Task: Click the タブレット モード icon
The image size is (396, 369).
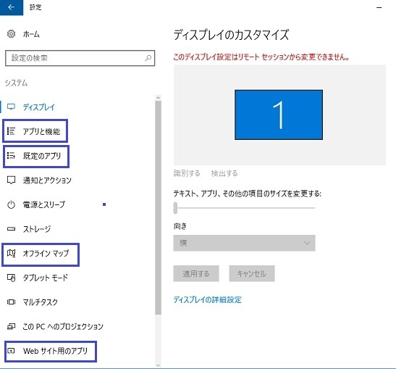Action: pyautogui.click(x=11, y=278)
